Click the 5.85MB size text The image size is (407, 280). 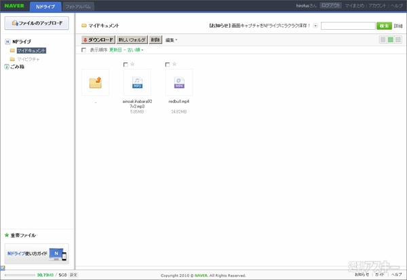137,112
